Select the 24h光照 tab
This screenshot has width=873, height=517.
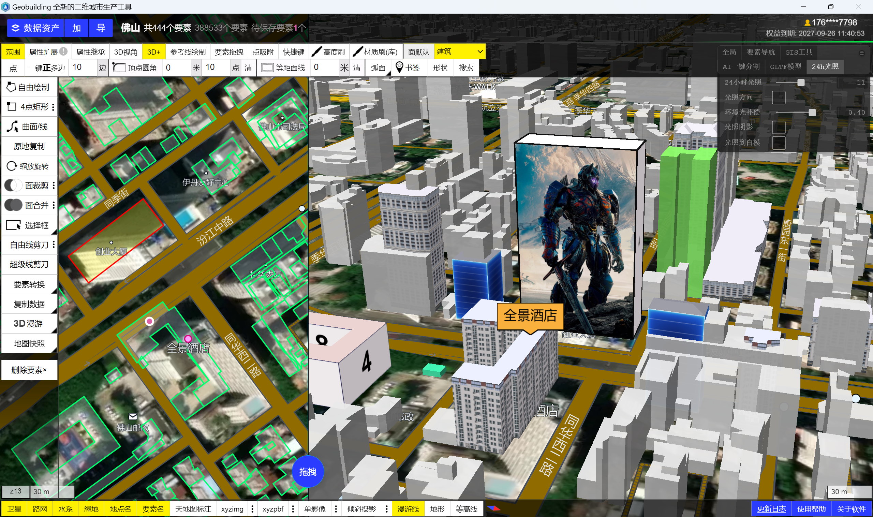click(825, 67)
